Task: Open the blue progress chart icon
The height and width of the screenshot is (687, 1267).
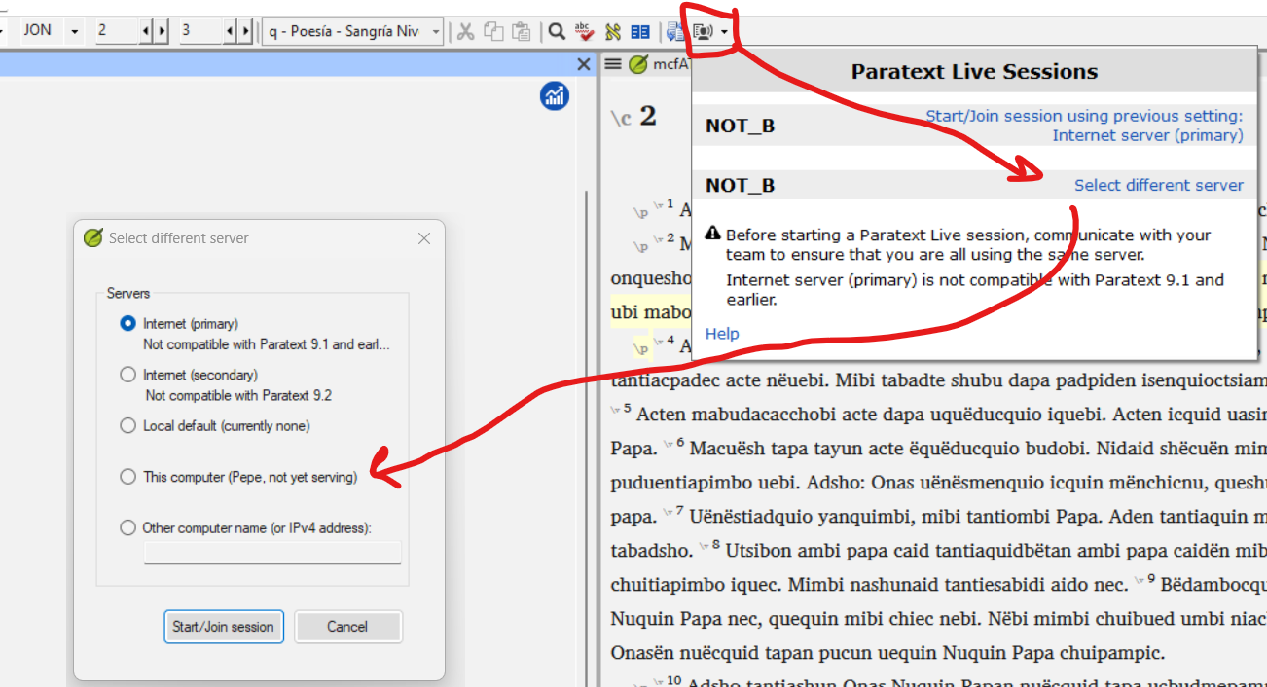Action: (555, 95)
